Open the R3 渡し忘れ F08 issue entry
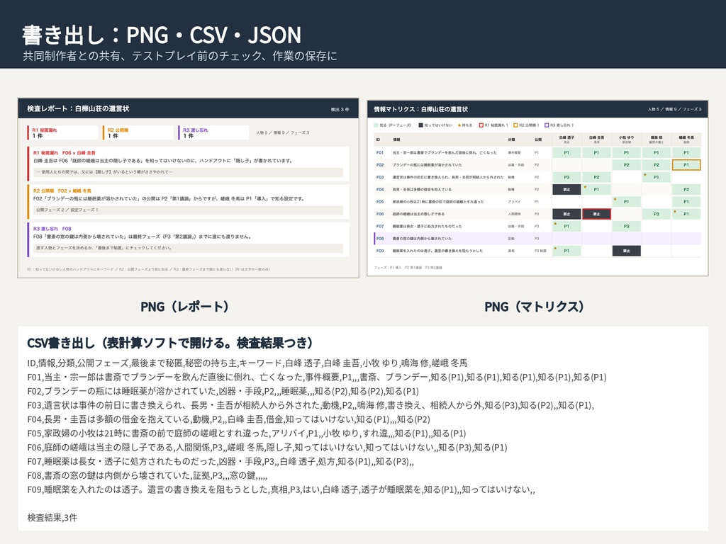The height and width of the screenshot is (544, 726). [x=188, y=239]
